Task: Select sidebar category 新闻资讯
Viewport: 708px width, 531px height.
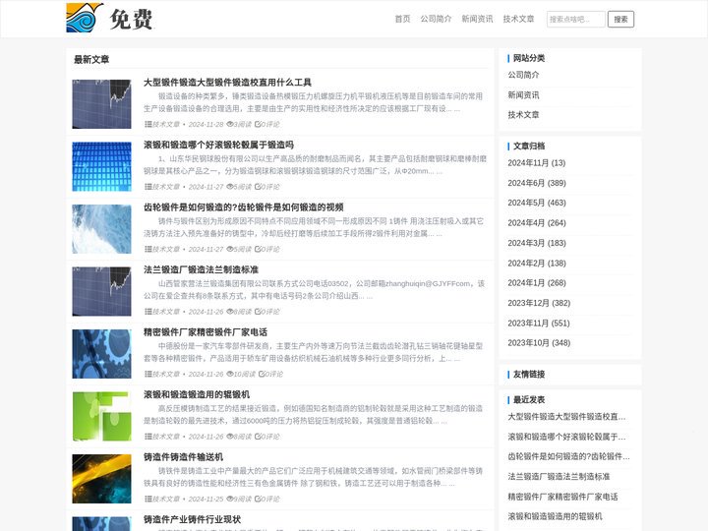Action: (x=523, y=94)
